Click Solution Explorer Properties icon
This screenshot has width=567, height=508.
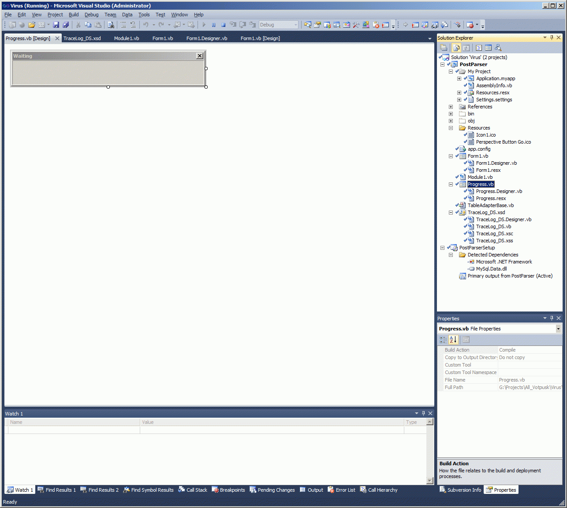tap(444, 48)
